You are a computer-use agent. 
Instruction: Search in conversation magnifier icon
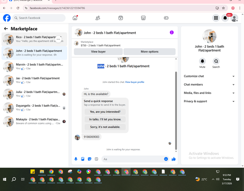216,61
